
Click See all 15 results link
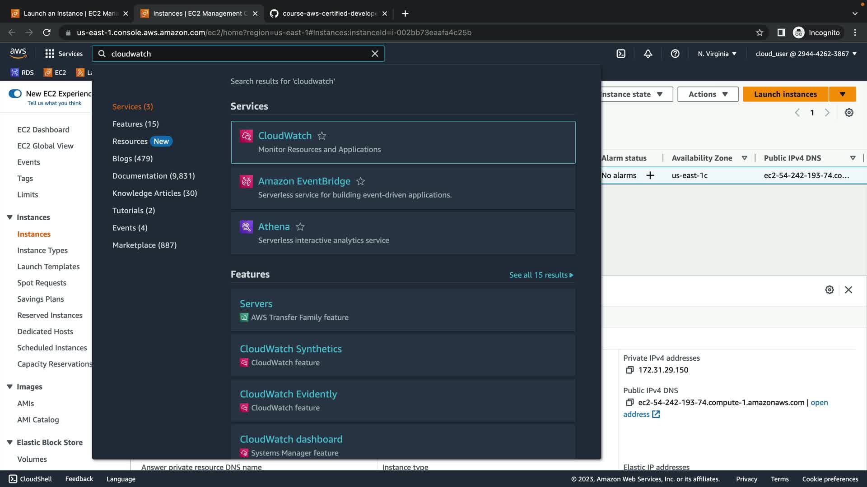point(541,275)
